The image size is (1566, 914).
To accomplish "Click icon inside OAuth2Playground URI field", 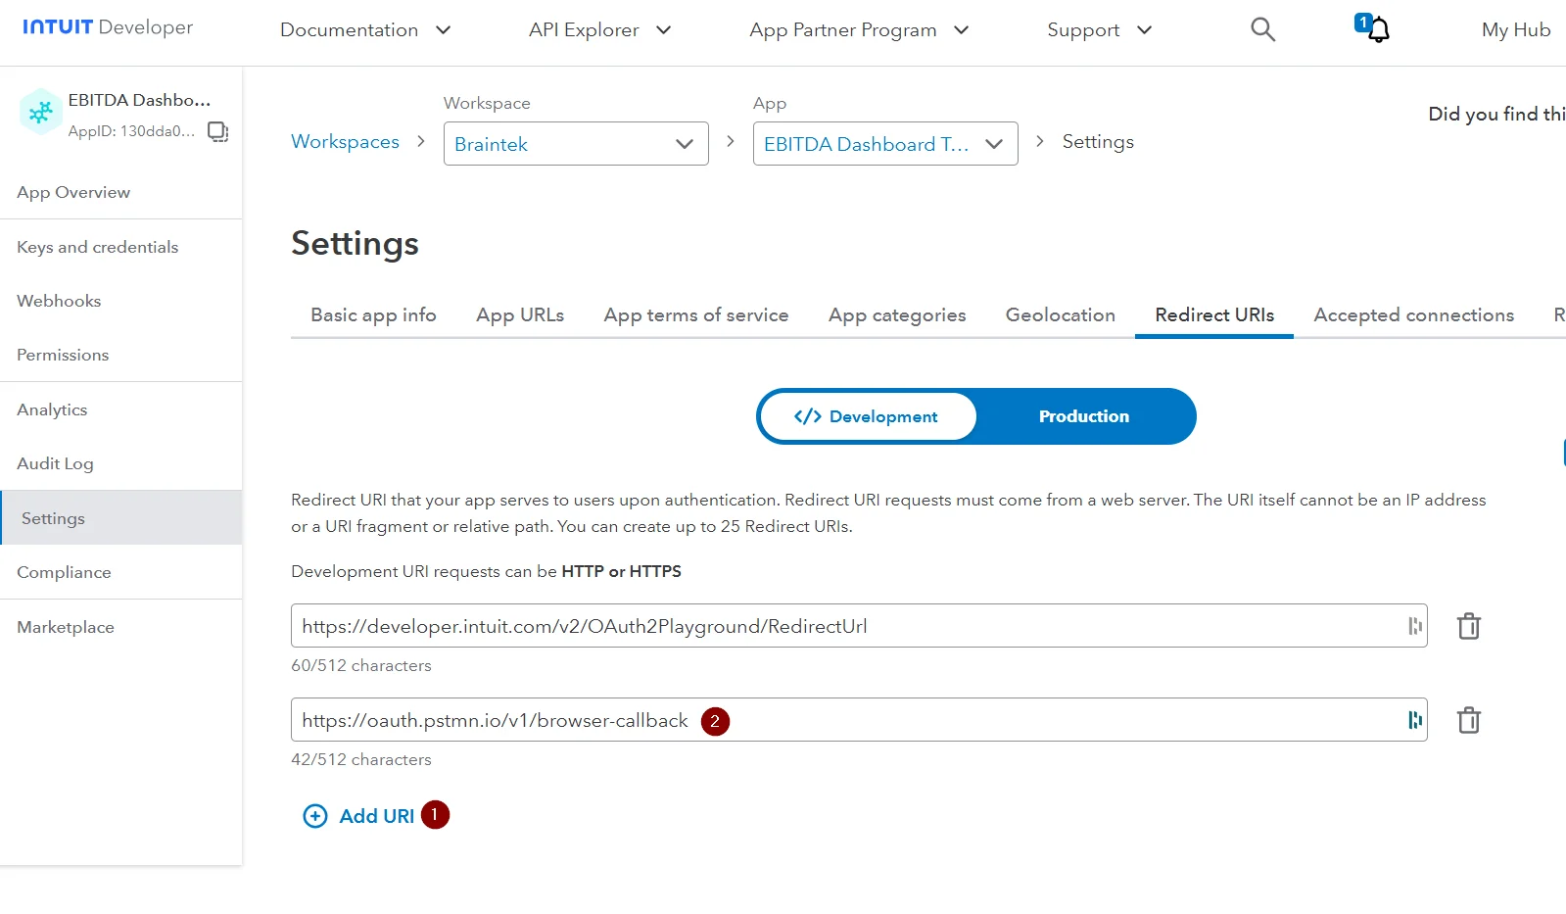I will pos(1414,626).
